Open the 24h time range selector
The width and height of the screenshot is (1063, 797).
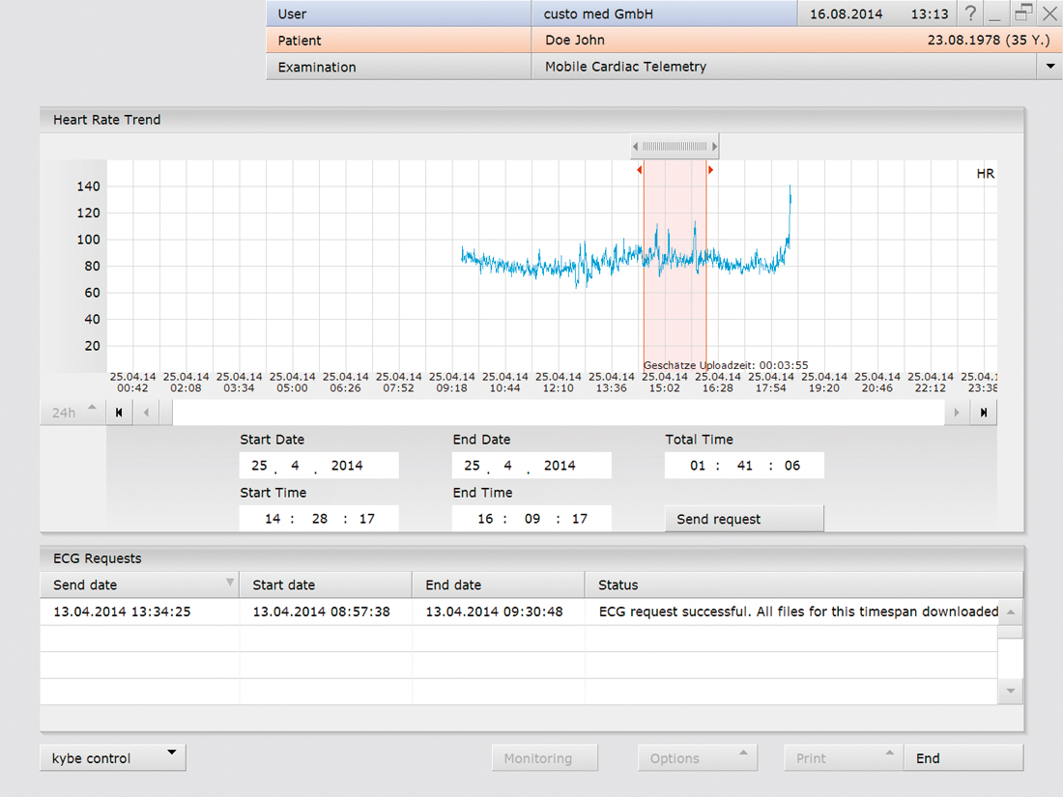point(74,412)
